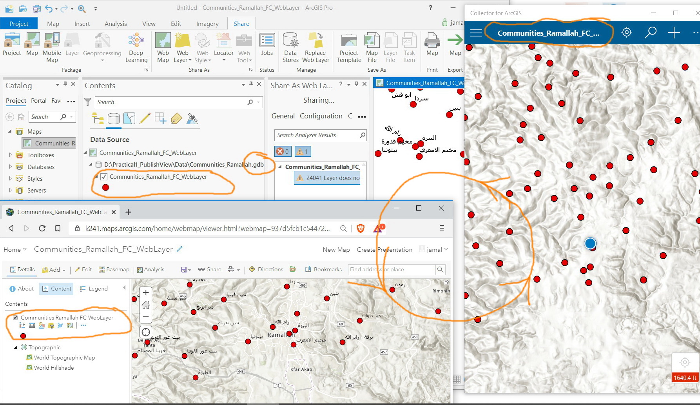The image size is (700, 405).
Task: Click the Web Map share button in ArcGIS Pro
Action: coord(163,48)
